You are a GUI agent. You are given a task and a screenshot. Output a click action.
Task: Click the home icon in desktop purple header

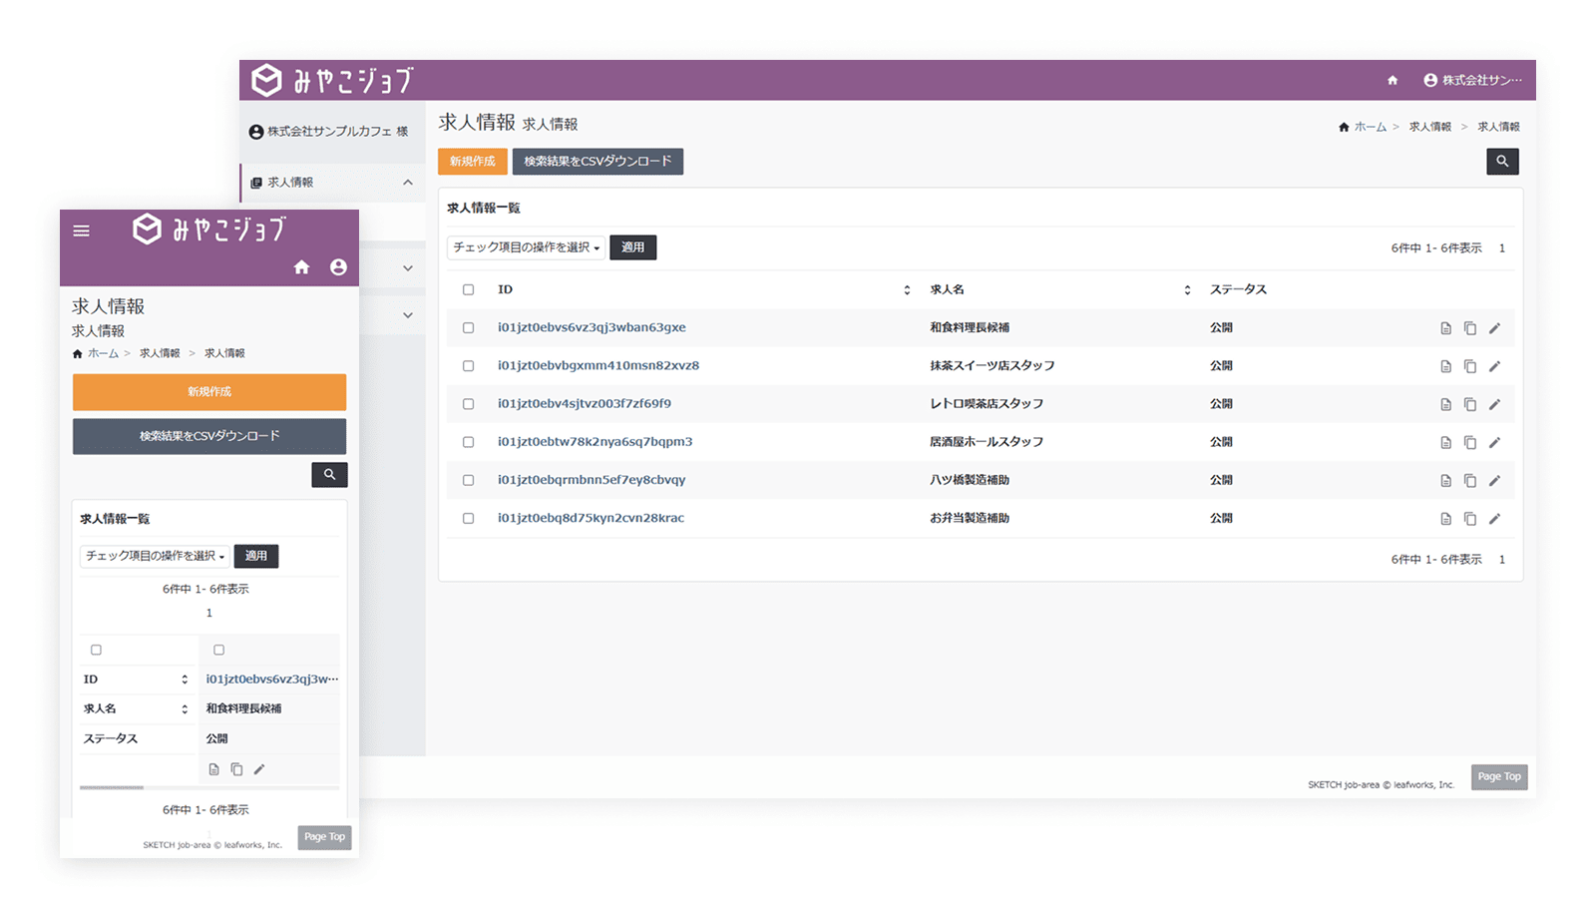(1393, 80)
